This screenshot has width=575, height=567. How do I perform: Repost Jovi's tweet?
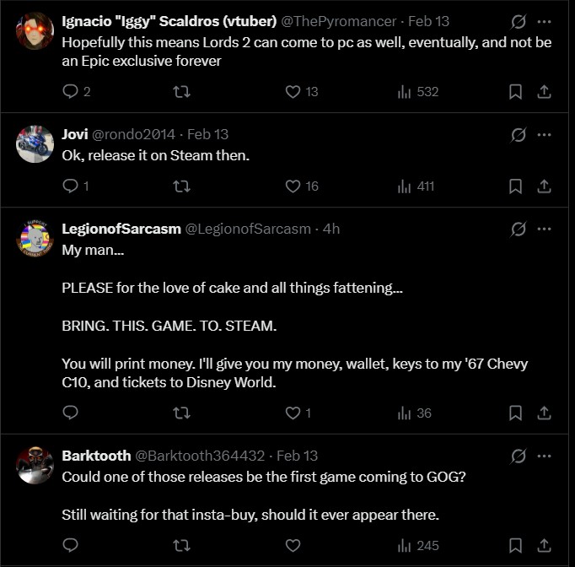click(x=181, y=186)
